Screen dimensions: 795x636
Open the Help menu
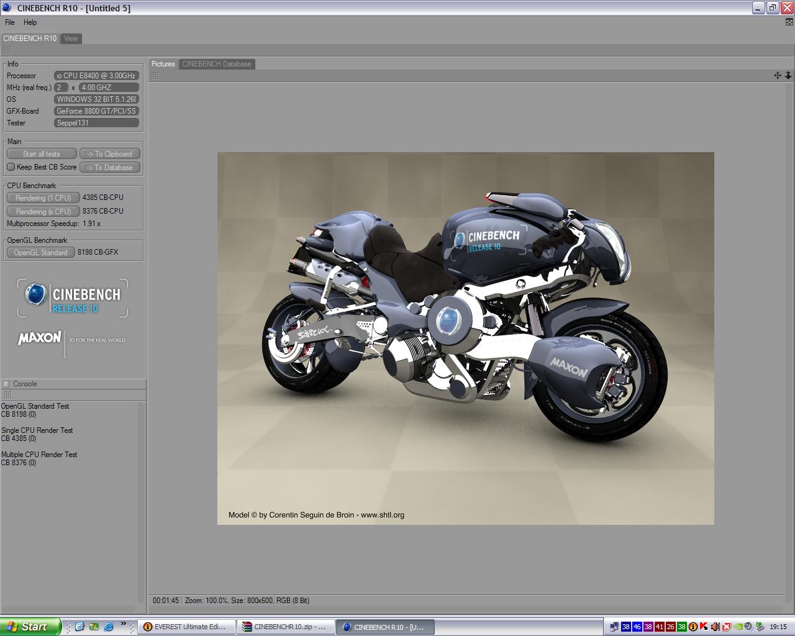point(30,22)
